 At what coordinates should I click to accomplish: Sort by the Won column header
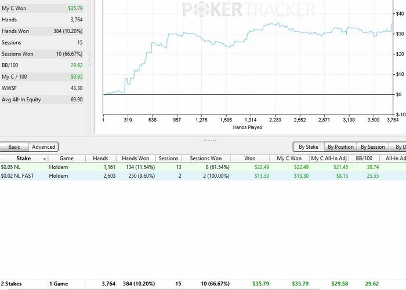click(250, 159)
